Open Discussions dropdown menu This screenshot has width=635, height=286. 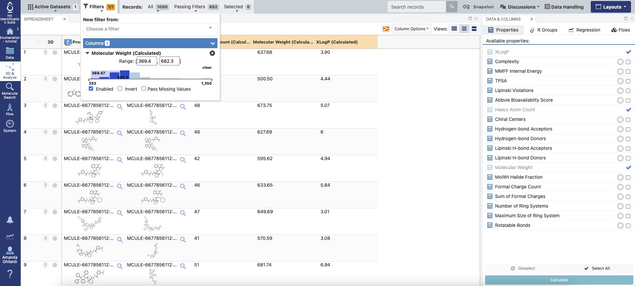[x=520, y=7]
